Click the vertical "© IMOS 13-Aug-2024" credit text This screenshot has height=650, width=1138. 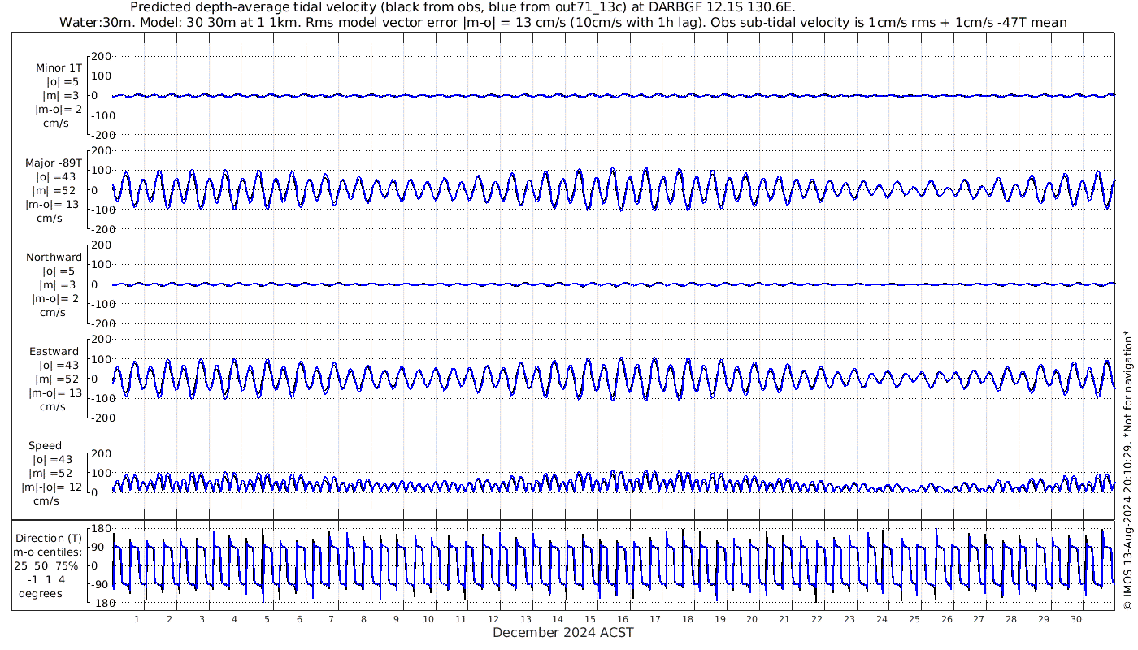pyautogui.click(x=1127, y=469)
